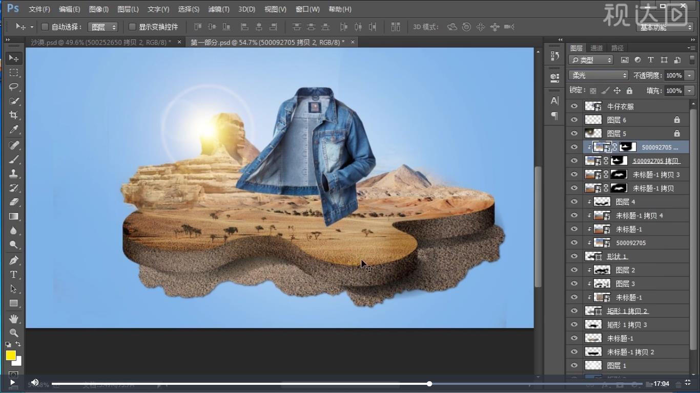The height and width of the screenshot is (393, 700).
Task: Hide the 牛仔衣服 layer
Action: tap(574, 106)
